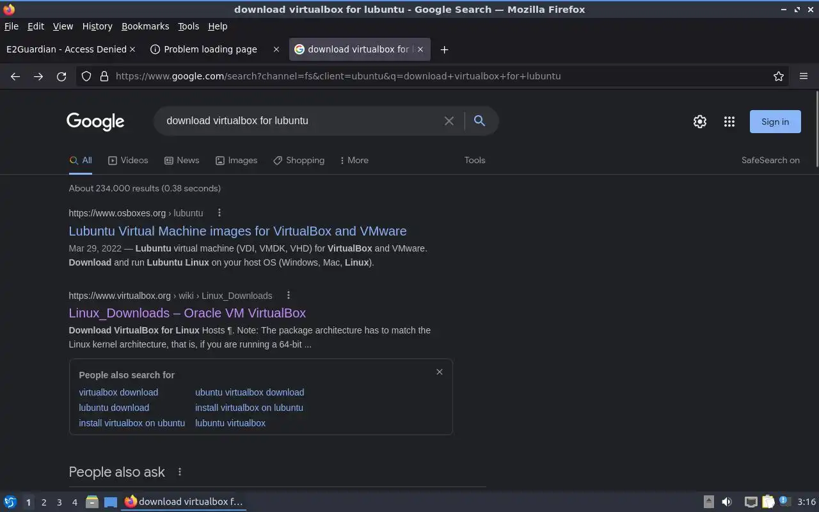Expand the More search filters dropdown

point(354,161)
